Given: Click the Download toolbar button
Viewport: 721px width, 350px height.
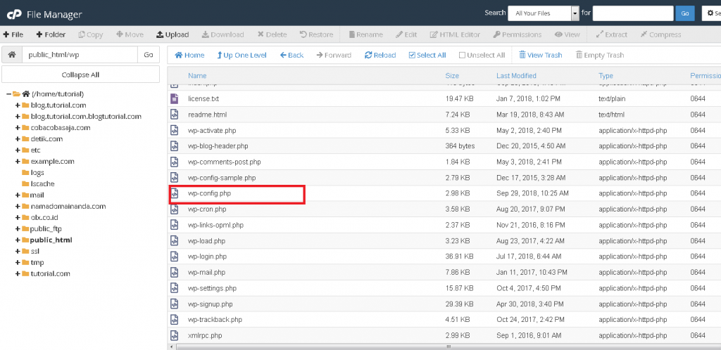Looking at the screenshot, I should pyautogui.click(x=222, y=34).
